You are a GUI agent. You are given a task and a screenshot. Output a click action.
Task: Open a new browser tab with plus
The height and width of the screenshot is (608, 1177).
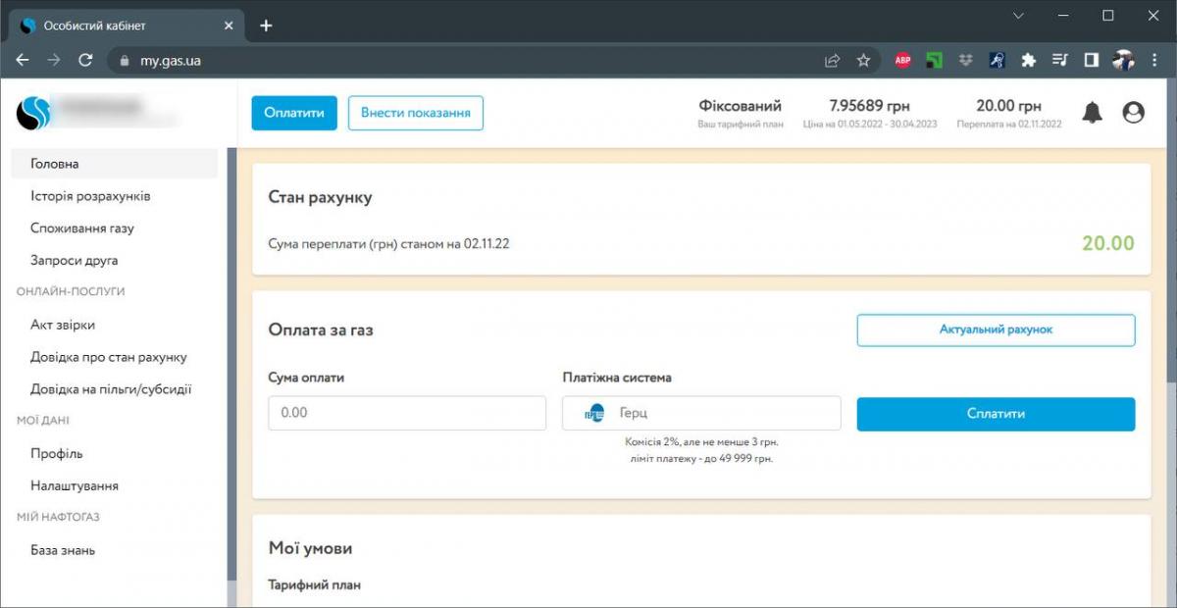click(266, 25)
